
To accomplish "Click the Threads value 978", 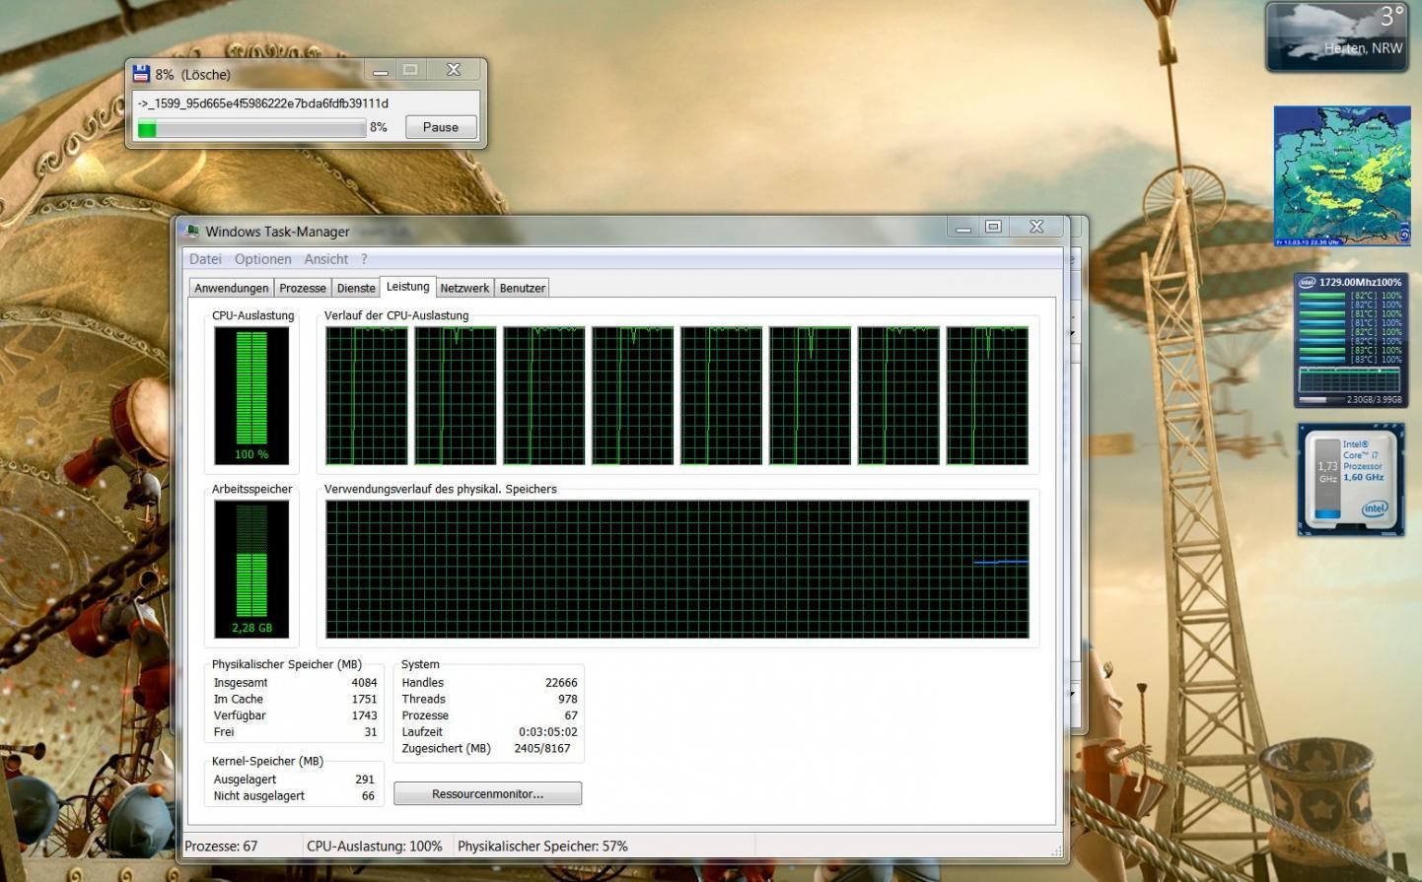I will (x=567, y=699).
